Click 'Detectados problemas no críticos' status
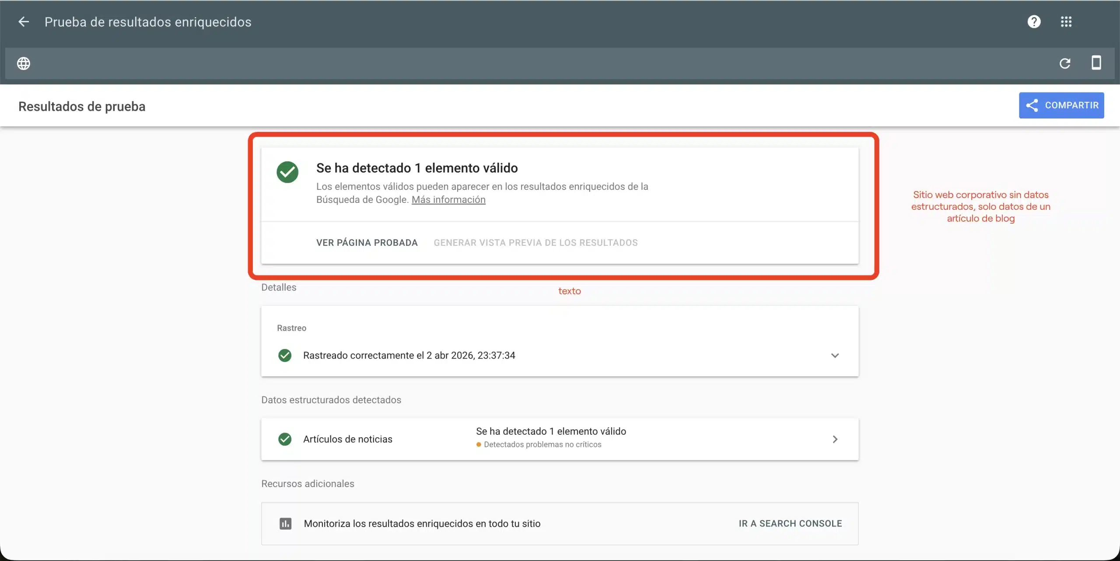Viewport: 1120px width, 561px height. pos(539,445)
